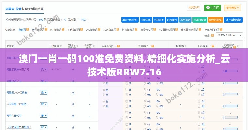Click the 高频需求 button

pyautogui.click(x=159, y=20)
